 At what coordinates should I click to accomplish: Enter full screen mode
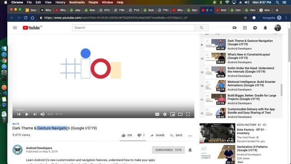188,114
